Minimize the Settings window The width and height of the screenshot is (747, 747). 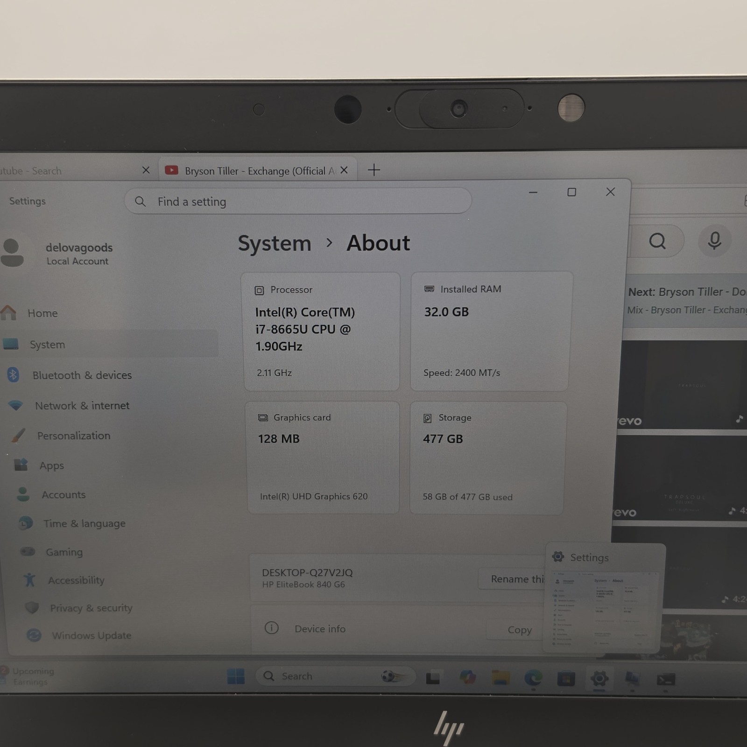click(x=533, y=192)
